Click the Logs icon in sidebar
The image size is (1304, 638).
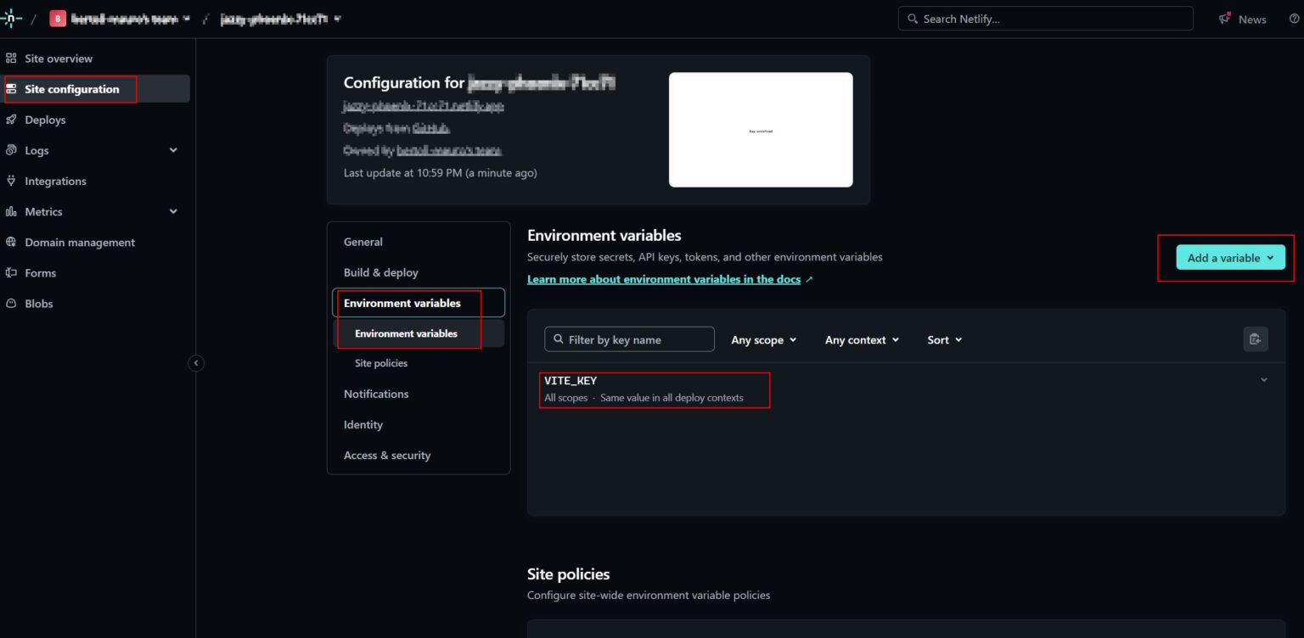point(11,150)
